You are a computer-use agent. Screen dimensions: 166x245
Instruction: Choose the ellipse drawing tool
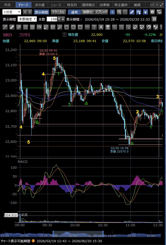tap(73, 27)
